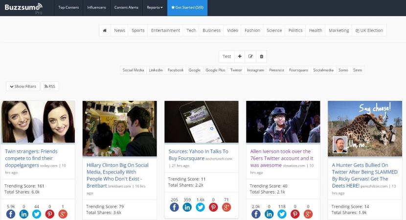This screenshot has width=406, height=220.
Task: Click Google Plus icon under Yahoo Foursquare article
Action: pyautogui.click(x=226, y=207)
